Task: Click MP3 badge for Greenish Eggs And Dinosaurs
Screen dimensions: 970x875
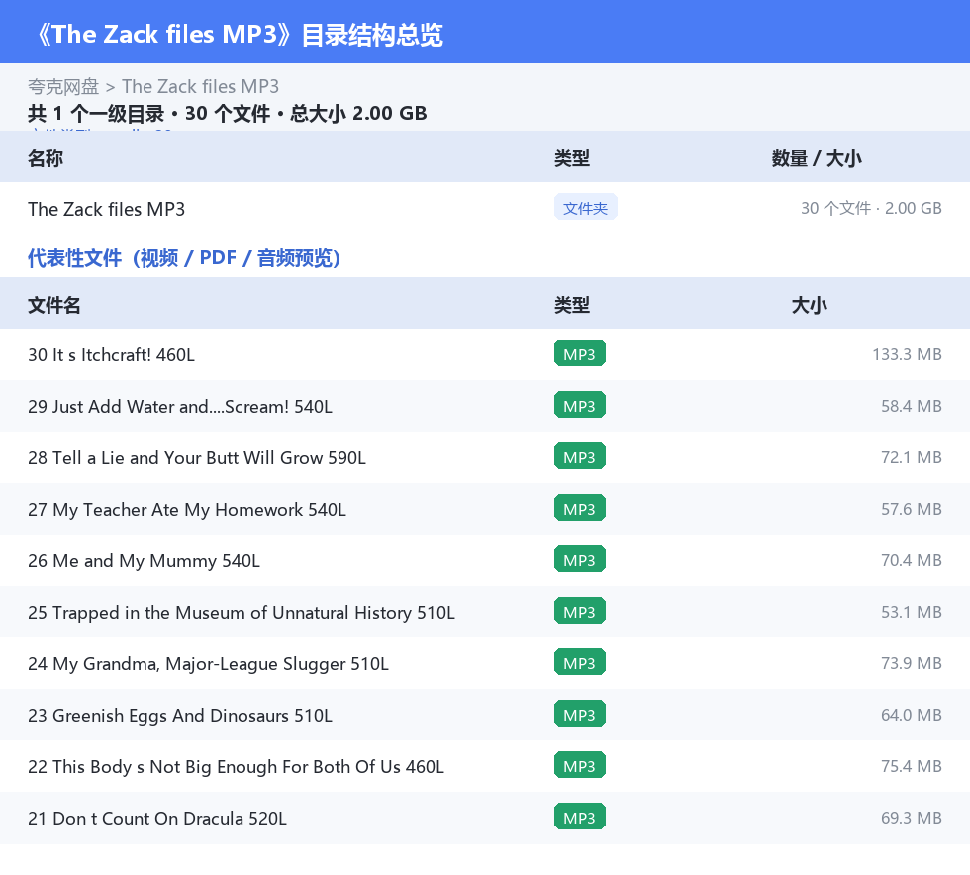Action: (x=580, y=714)
